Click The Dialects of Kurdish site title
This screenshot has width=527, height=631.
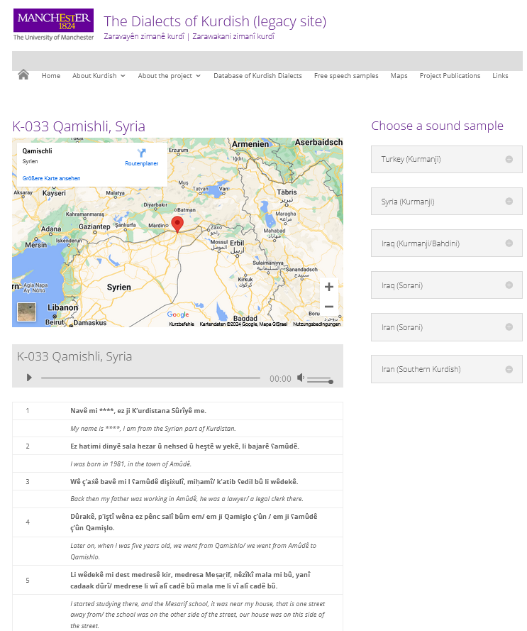215,21
